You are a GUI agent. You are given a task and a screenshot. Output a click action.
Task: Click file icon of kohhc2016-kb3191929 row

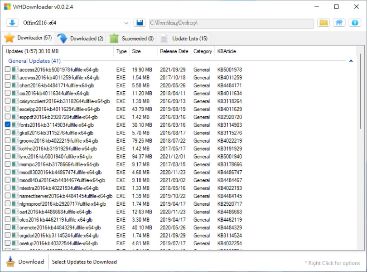click(15, 148)
